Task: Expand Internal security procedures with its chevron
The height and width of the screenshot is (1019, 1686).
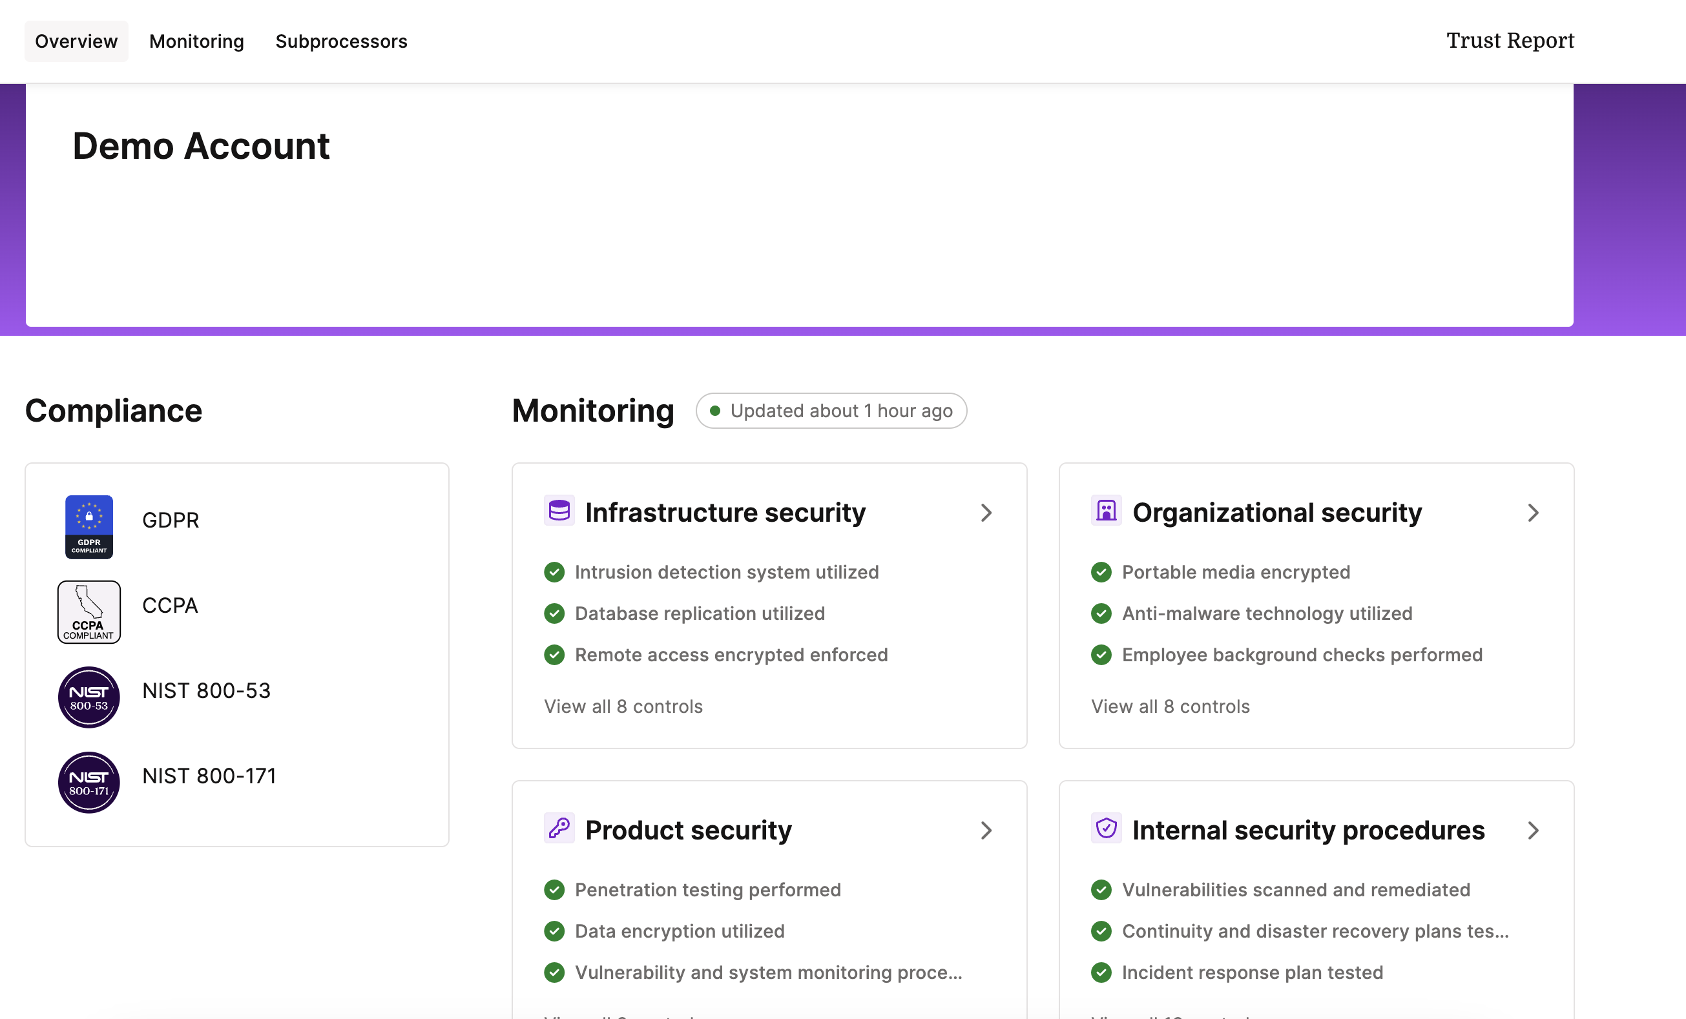Action: 1534,830
